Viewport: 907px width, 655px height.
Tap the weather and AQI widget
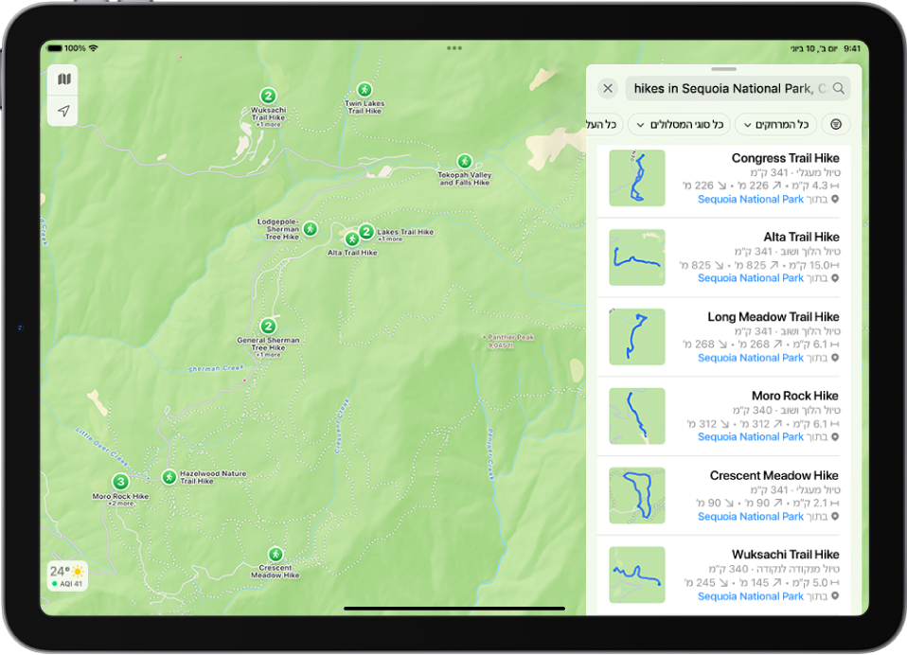(66, 575)
